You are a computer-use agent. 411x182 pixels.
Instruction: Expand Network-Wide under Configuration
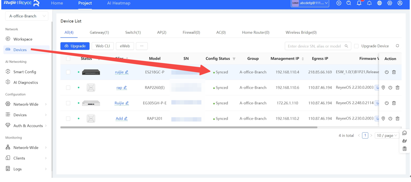point(27,104)
